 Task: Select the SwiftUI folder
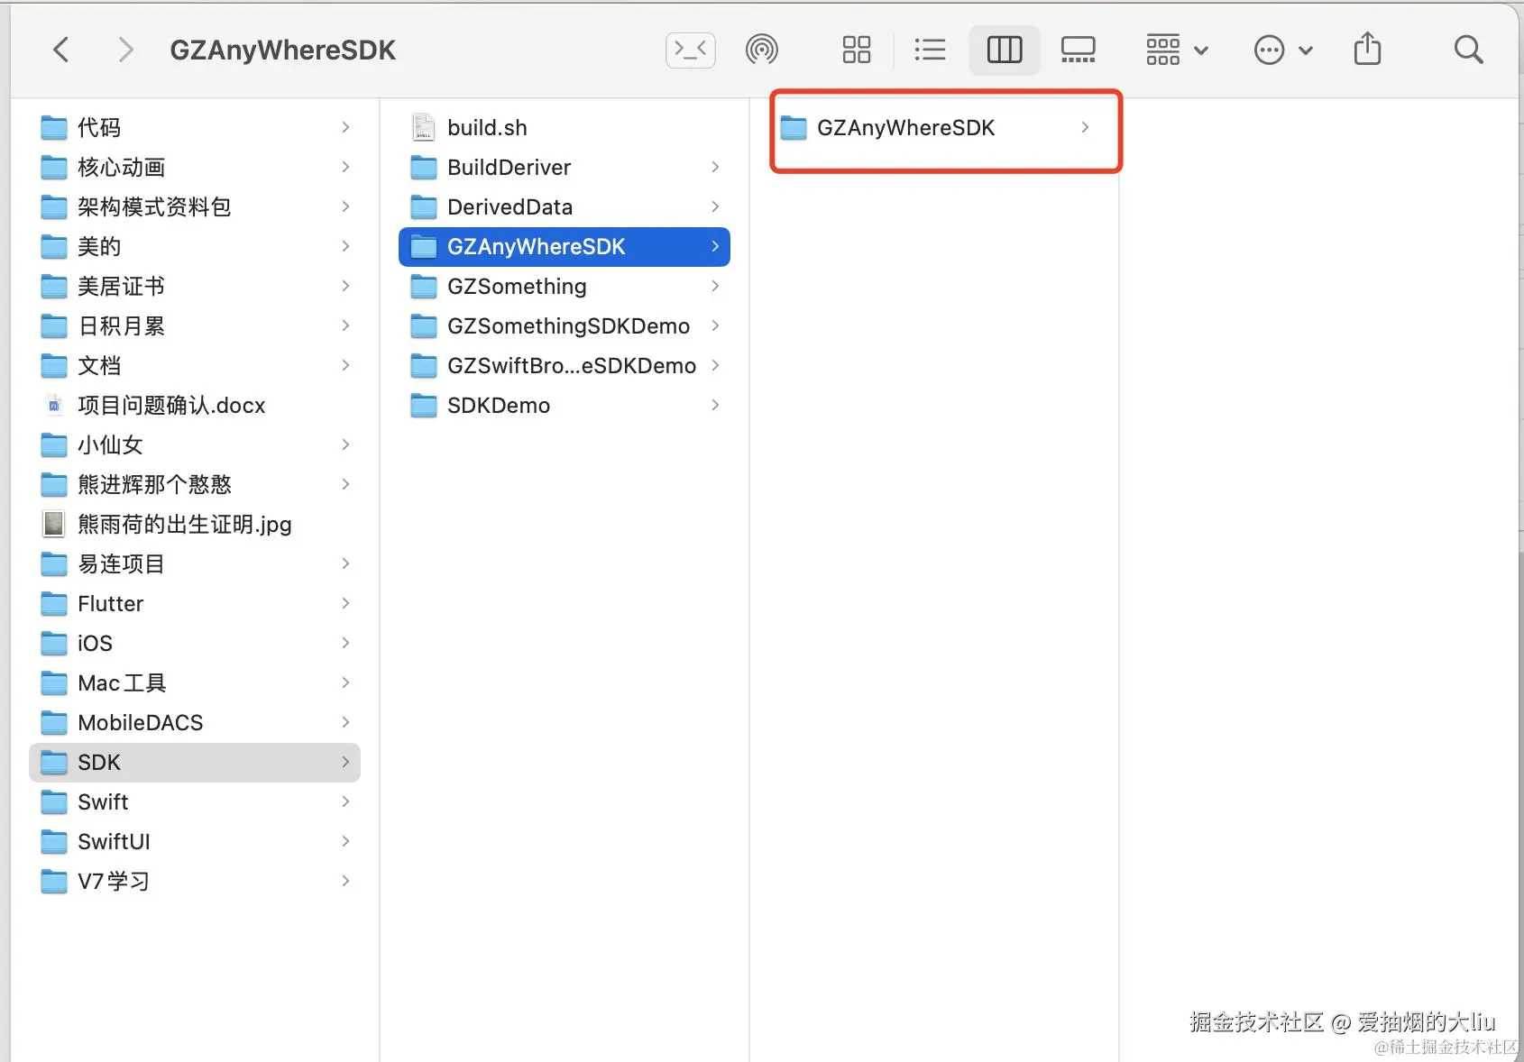tap(195, 842)
